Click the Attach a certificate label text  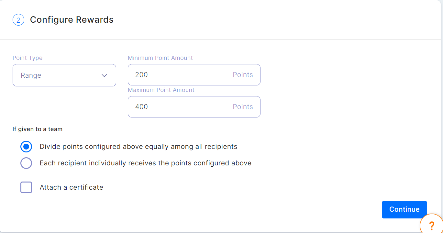[x=72, y=187]
